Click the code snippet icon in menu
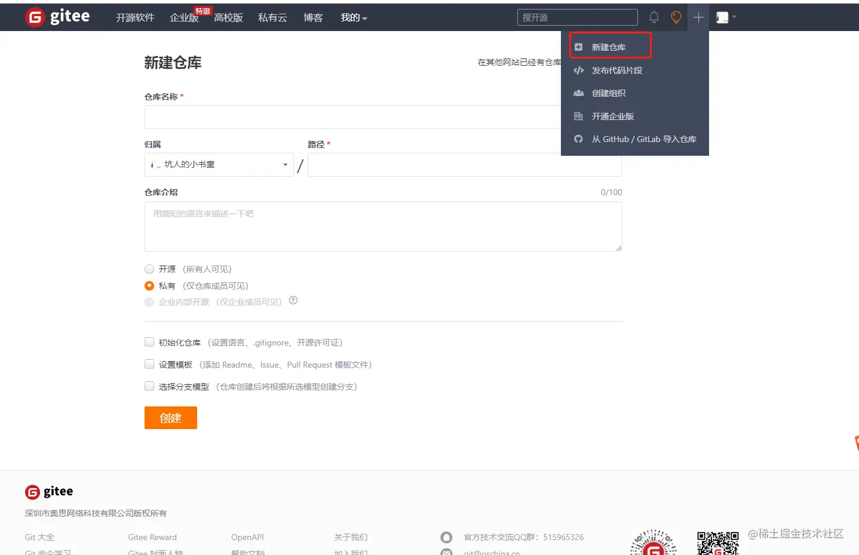859x555 pixels. (578, 70)
